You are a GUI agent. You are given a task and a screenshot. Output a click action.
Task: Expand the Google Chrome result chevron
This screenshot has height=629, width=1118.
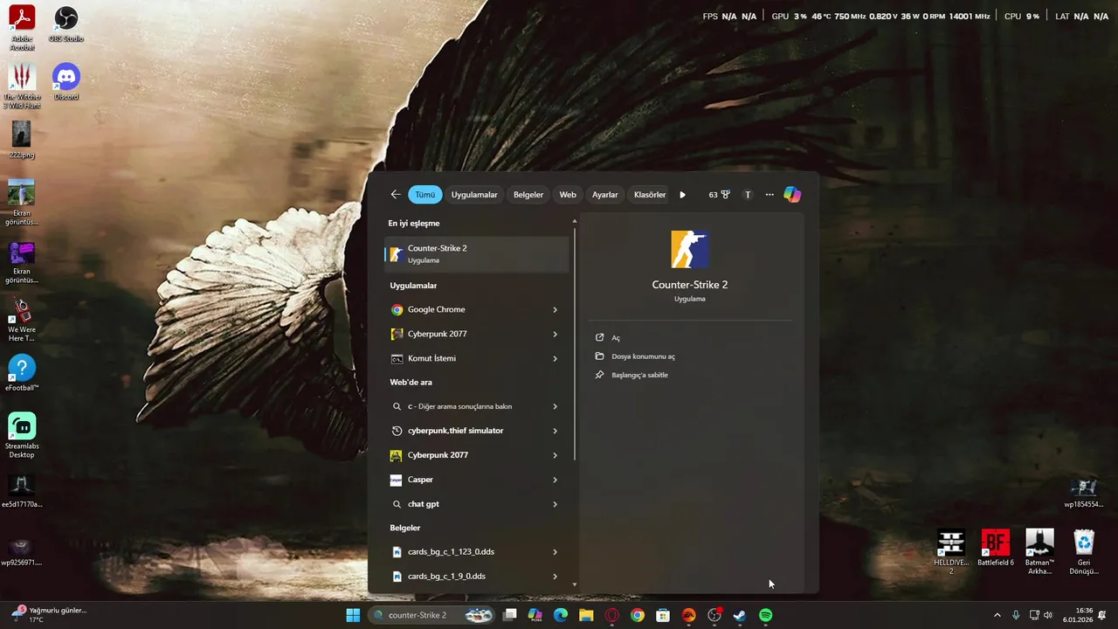pyautogui.click(x=555, y=309)
